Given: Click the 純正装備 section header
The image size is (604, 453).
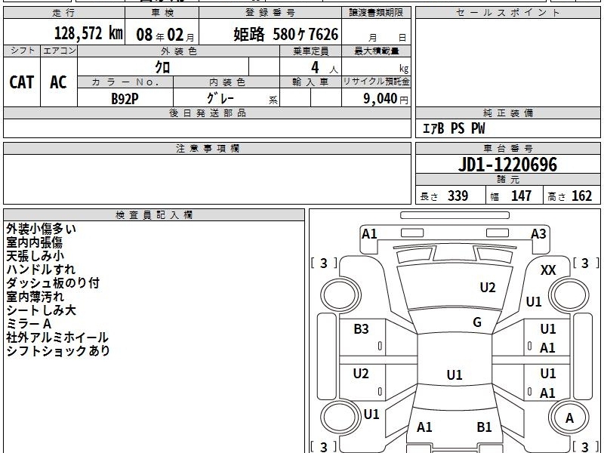Looking at the screenshot, I should coord(507,113).
